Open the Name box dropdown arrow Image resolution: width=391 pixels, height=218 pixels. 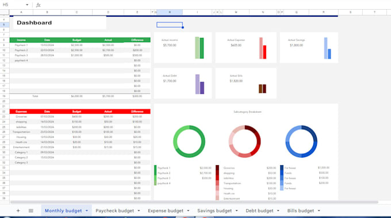(27, 5)
